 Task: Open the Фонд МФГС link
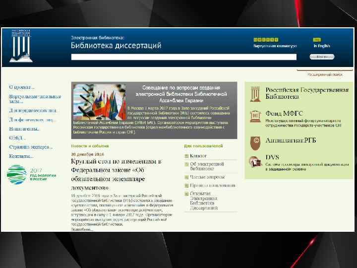pyautogui.click(x=284, y=113)
